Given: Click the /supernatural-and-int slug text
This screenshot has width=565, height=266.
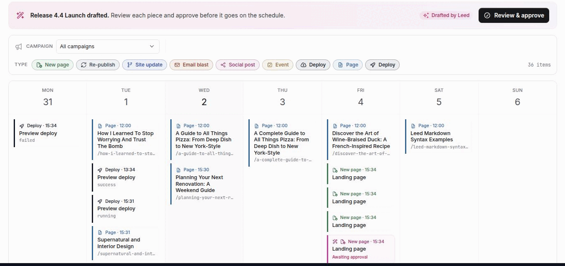Looking at the screenshot, I should tap(126, 254).
